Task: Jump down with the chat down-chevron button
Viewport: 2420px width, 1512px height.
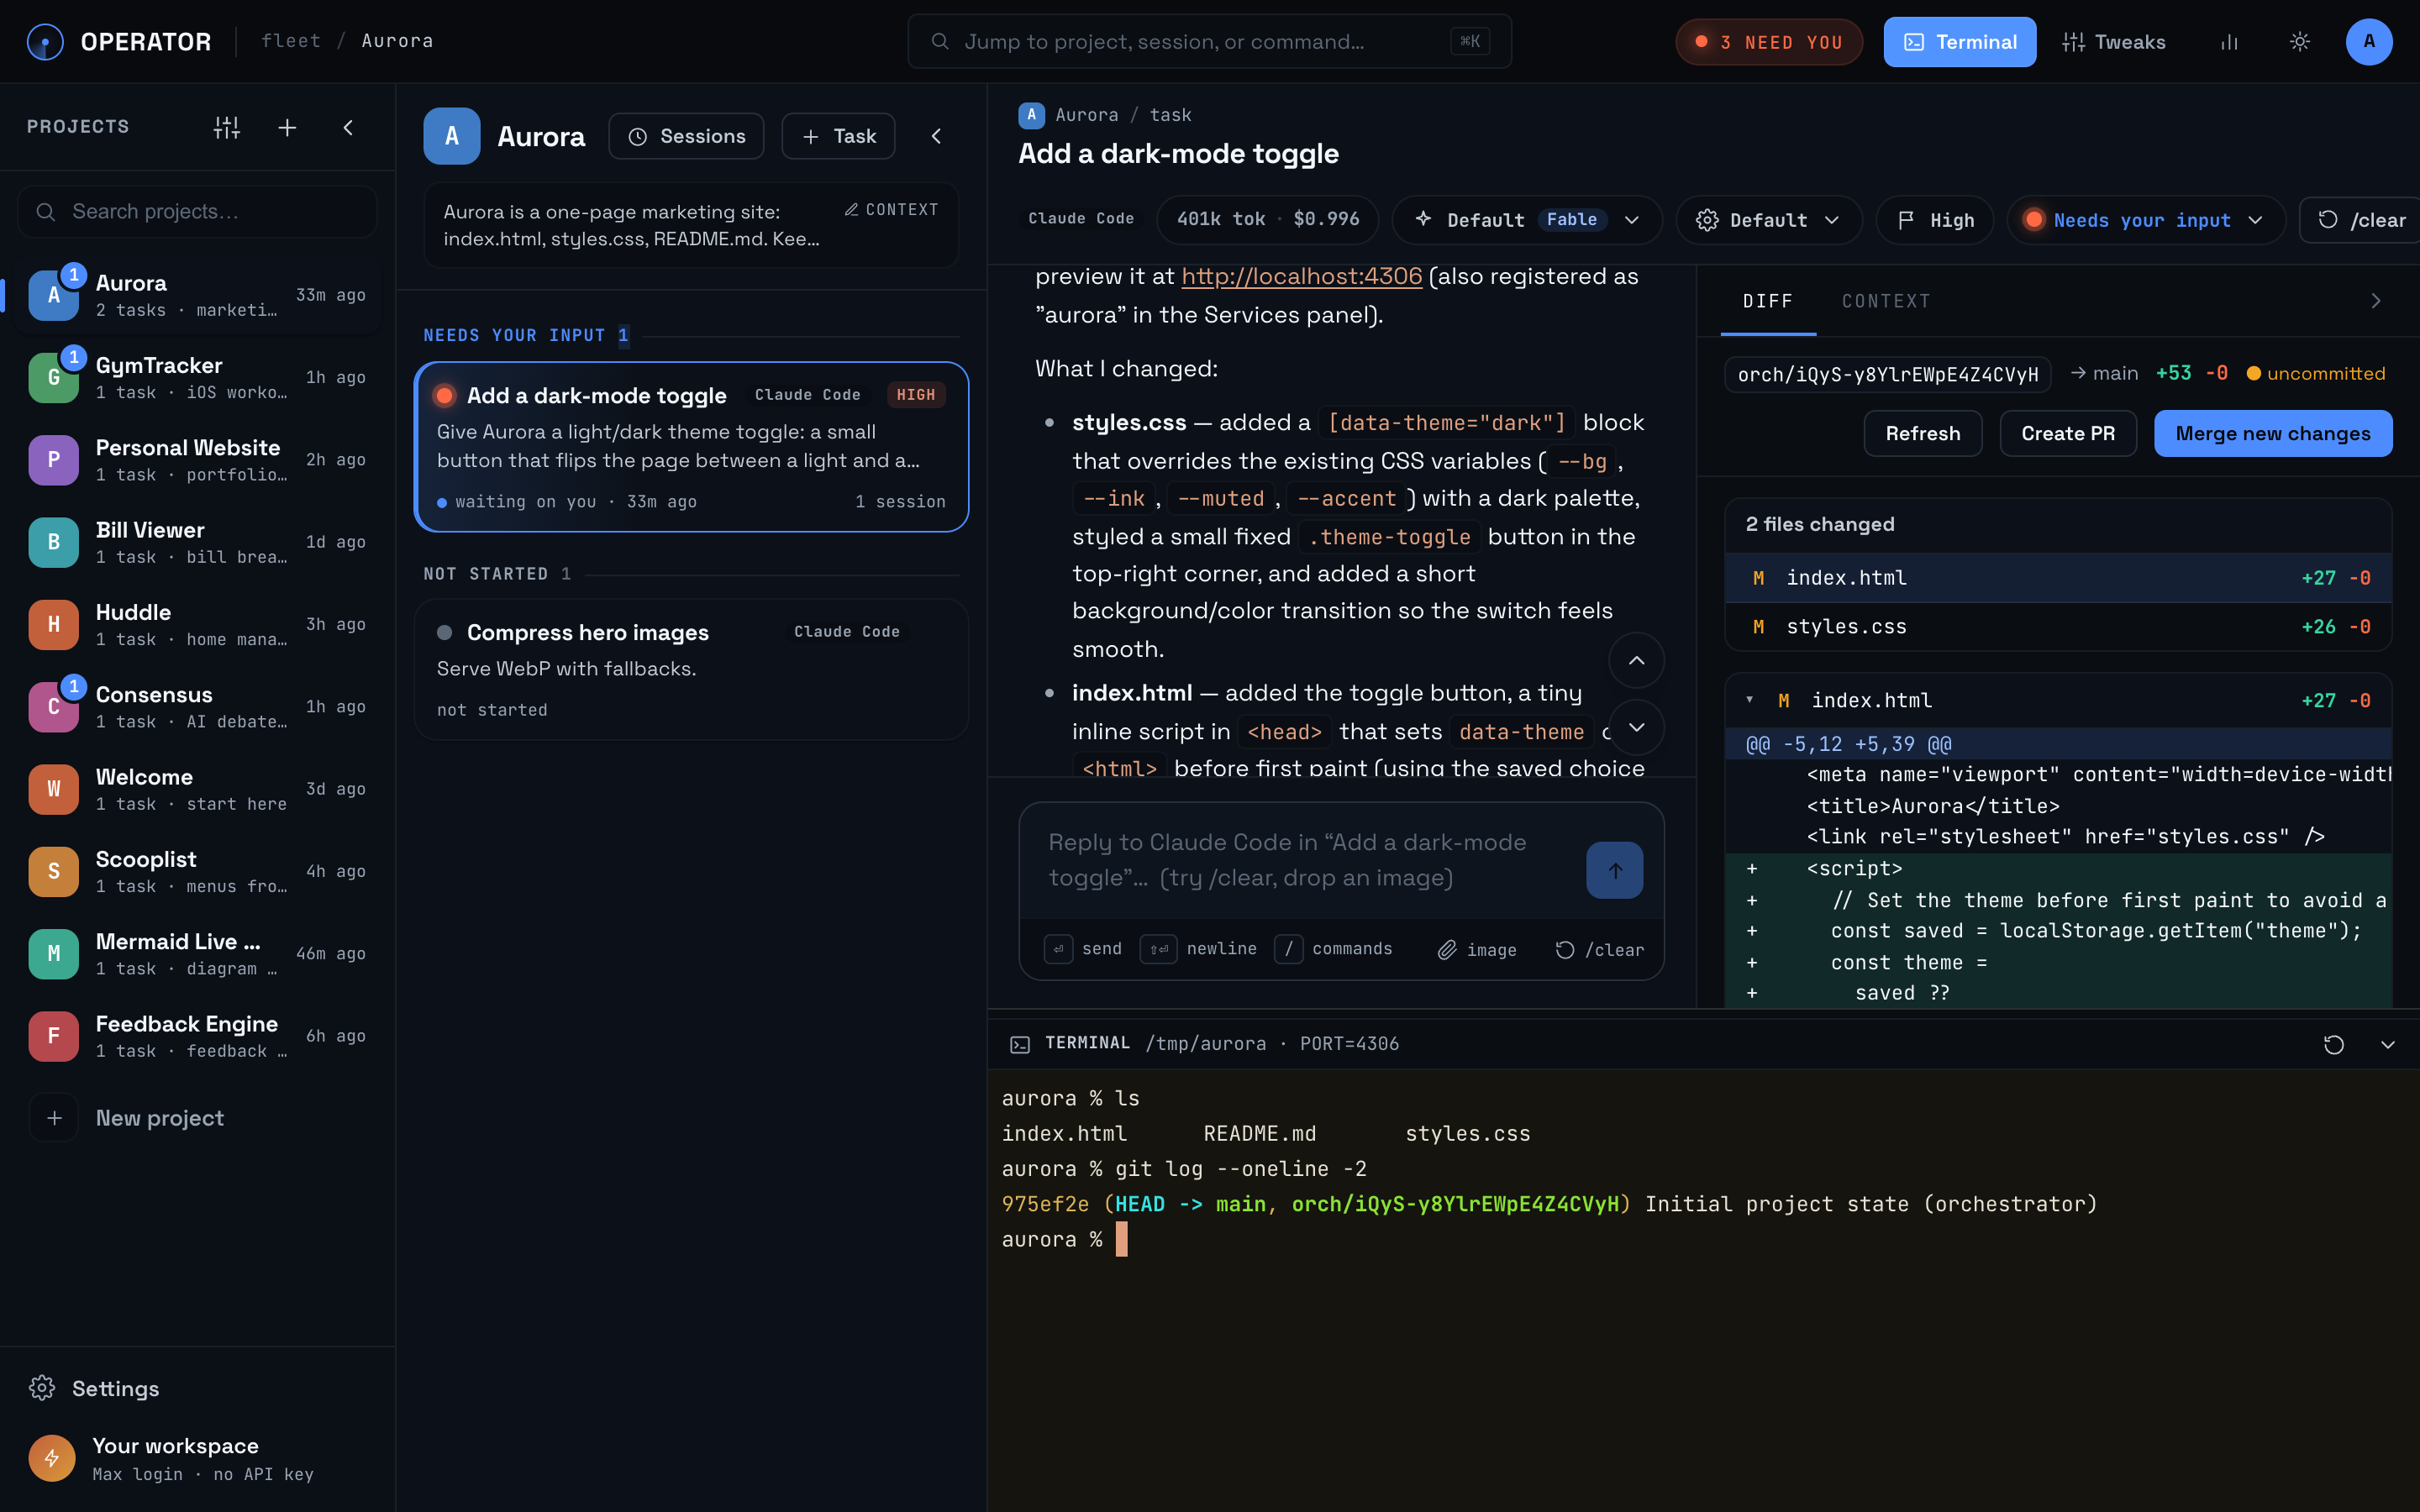Action: (x=1636, y=727)
